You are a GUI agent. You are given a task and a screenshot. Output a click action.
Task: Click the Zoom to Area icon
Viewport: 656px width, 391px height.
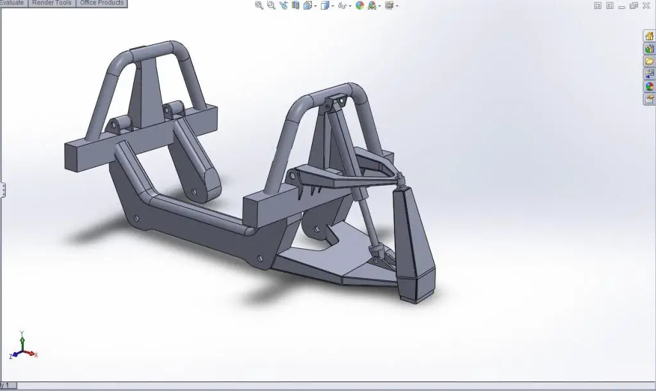271,5
